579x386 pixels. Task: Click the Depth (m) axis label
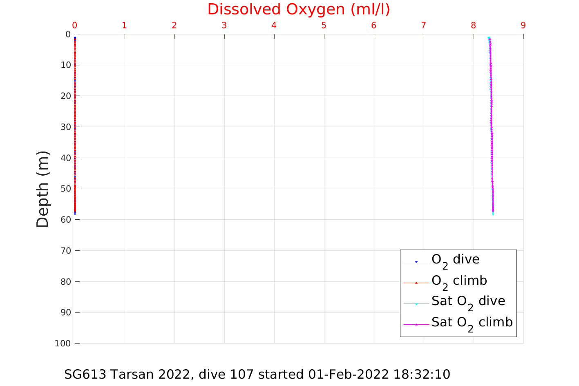click(x=42, y=189)
